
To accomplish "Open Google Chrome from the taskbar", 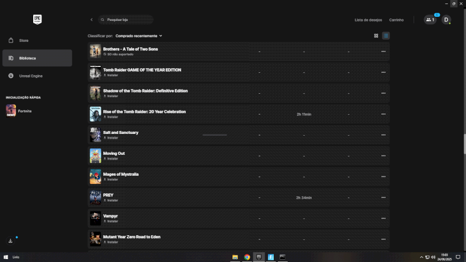I will pos(247,257).
